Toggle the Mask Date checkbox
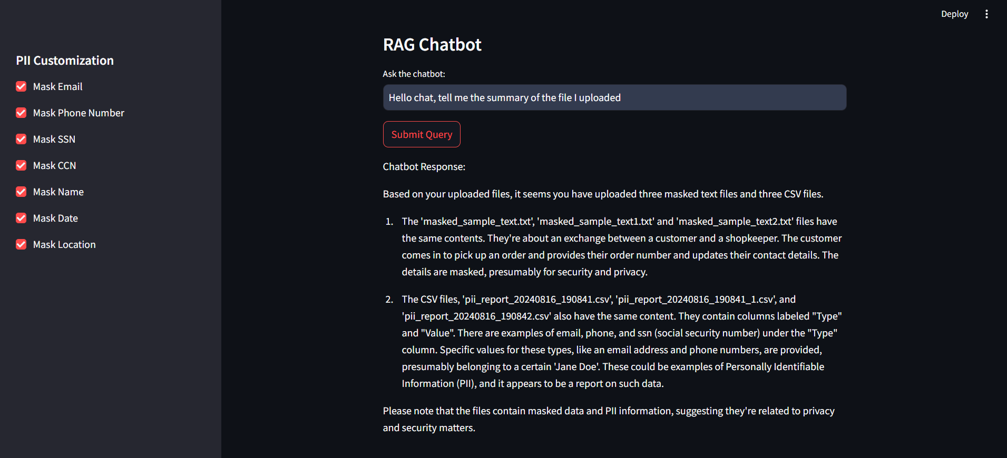 pyautogui.click(x=21, y=218)
